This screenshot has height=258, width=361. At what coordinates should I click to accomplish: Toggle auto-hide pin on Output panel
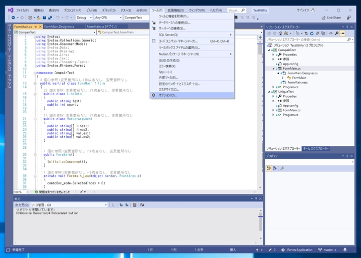tap(256, 199)
